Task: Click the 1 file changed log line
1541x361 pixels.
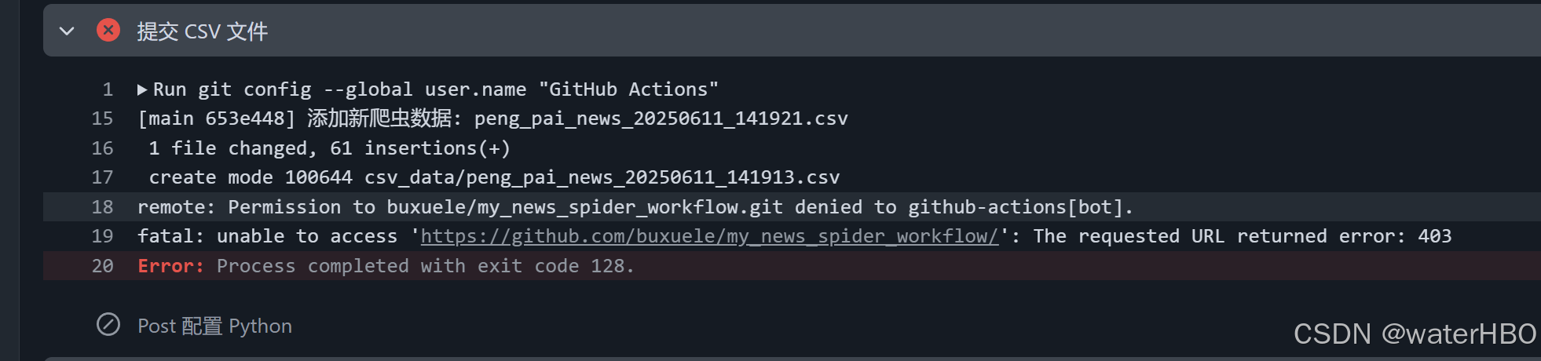Action: 330,148
